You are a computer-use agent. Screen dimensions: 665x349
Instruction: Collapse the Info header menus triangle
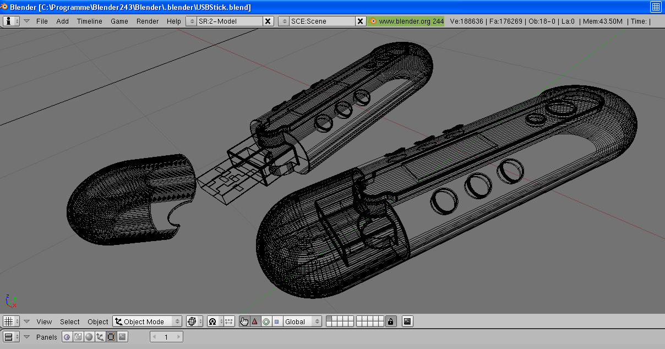(x=26, y=21)
